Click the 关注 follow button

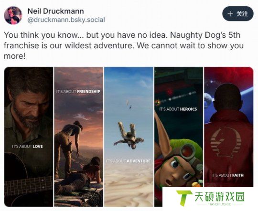tap(238, 14)
